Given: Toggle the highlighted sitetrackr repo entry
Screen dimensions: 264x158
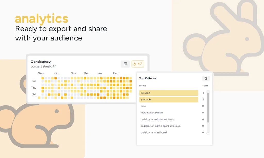Looking at the screenshot, I should (169, 99).
